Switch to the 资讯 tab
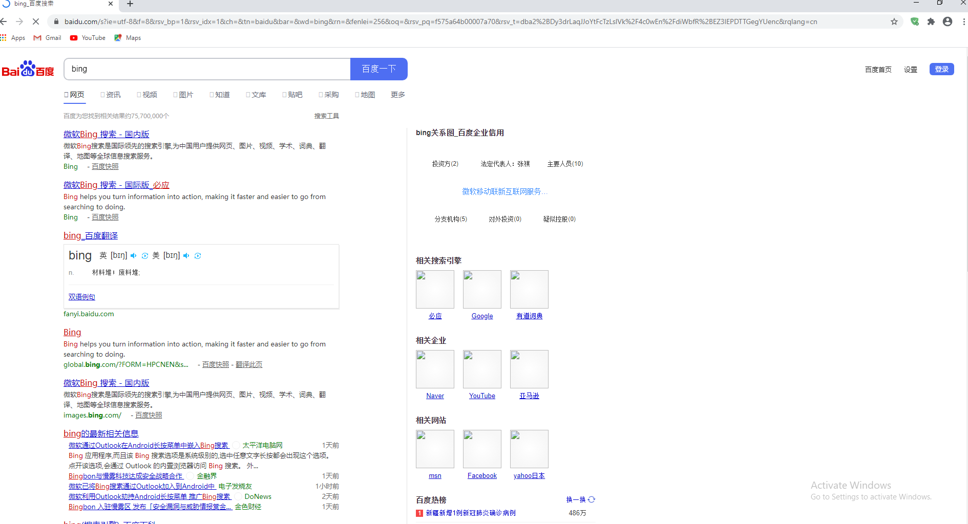Viewport: 968px width, 524px height. [x=111, y=95]
